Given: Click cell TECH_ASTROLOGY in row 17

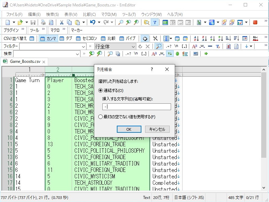Looking at the screenshot, I should coord(93,182).
